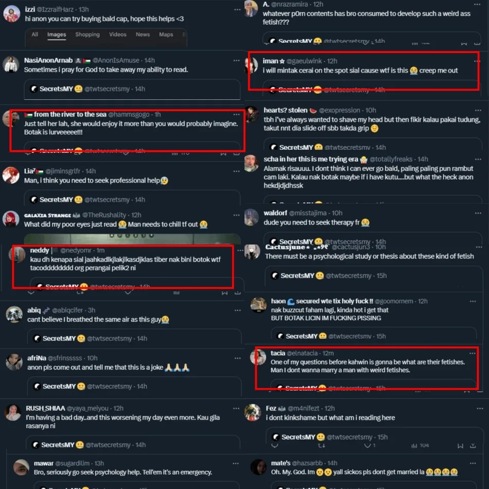Screen dimensions: 489x489
Task: Bookmark neddy's tweet
Action: click(224, 292)
